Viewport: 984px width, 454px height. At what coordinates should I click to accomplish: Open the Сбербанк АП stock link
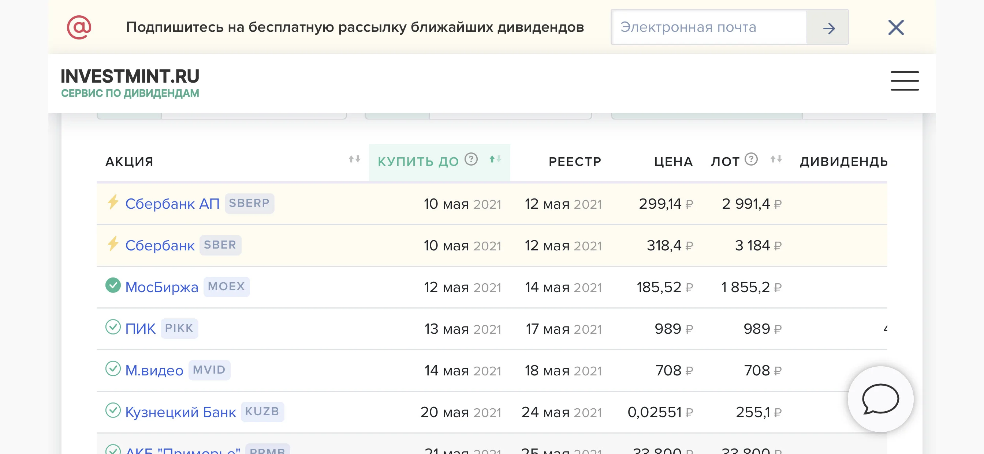(172, 204)
